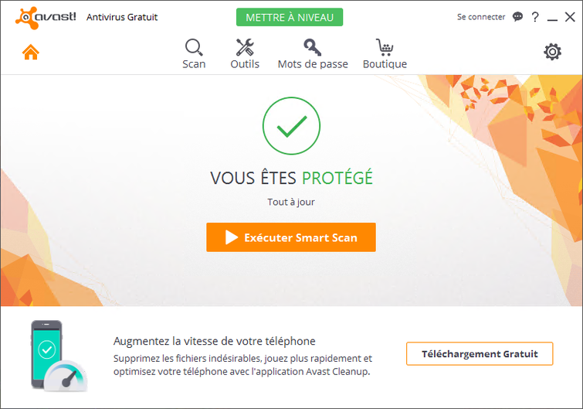Click the METTRE À NIVEAU button
Viewport: 583px width, 409px height.
click(x=290, y=17)
